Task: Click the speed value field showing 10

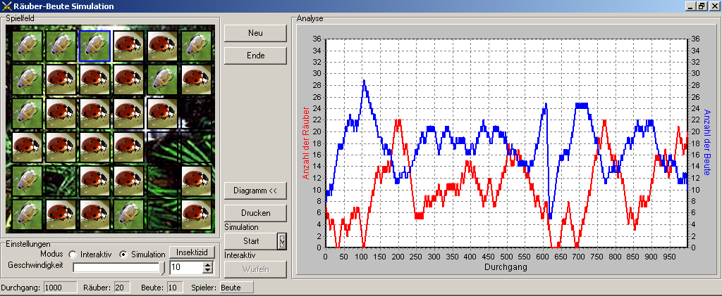Action: 185,267
